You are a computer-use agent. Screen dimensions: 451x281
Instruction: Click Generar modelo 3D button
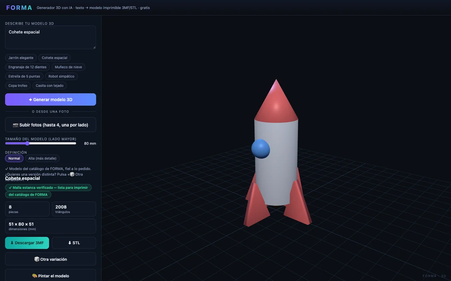(x=50, y=99)
